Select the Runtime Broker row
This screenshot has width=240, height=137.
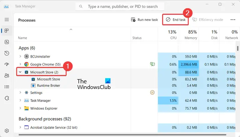coord(124,86)
